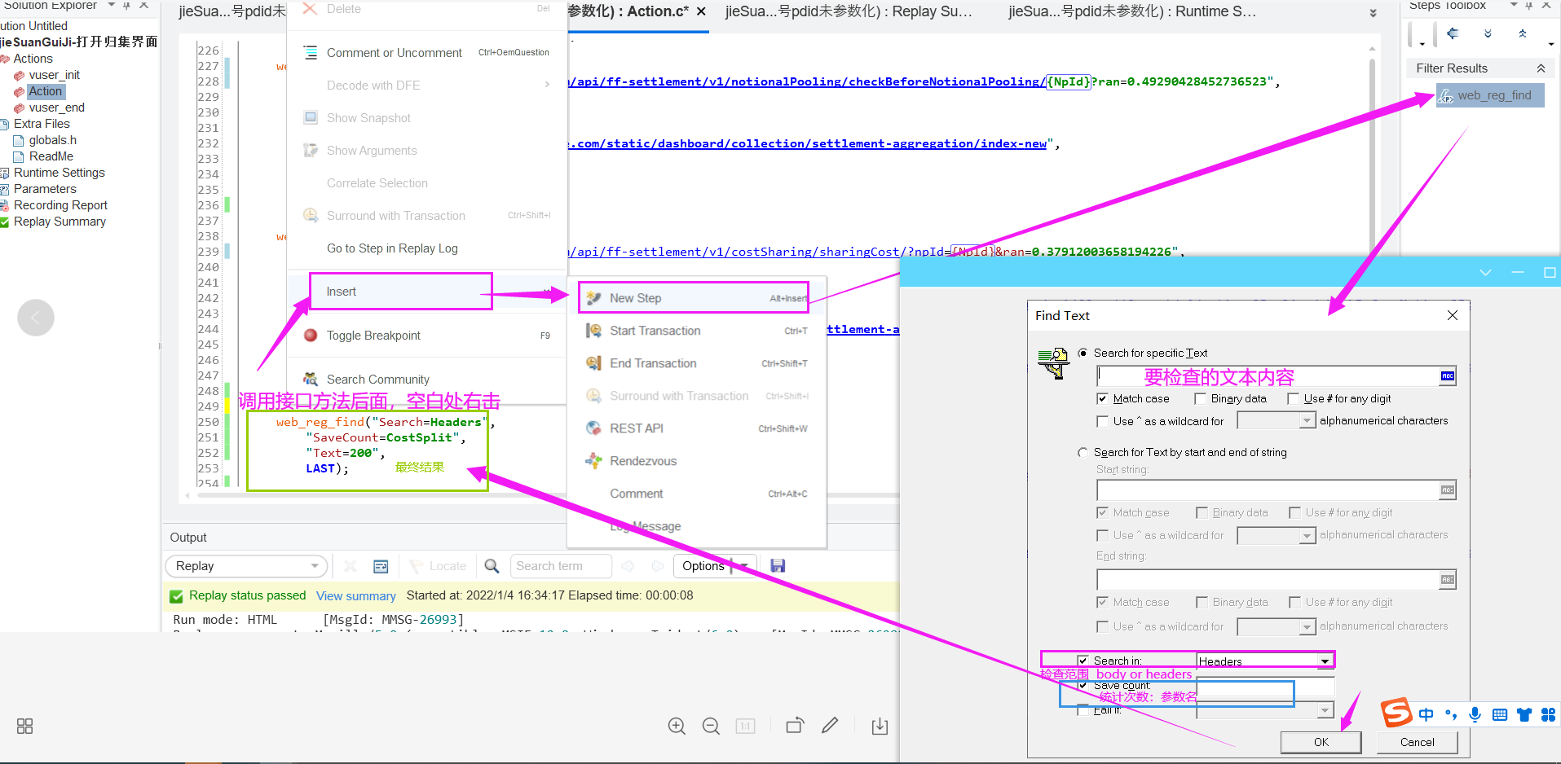Toggle first Use # for any digit
This screenshot has width=1561, height=764.
(x=1293, y=398)
